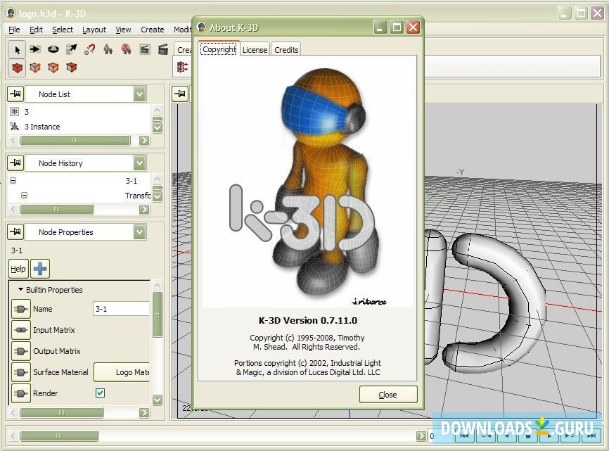Collapse the Builtin Properties section
609x451 pixels.
(x=20, y=289)
